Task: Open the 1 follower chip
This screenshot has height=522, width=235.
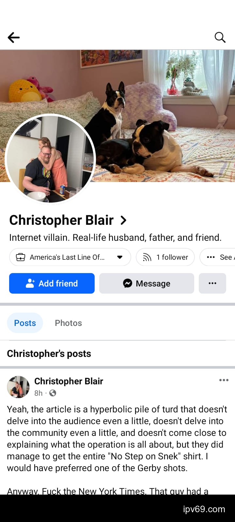Action: 165,257
